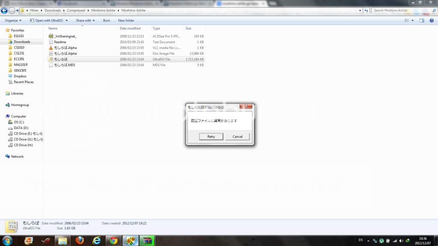This screenshot has width=438, height=246.
Task: Select the もしらば.MDS file
Action: tap(64, 65)
